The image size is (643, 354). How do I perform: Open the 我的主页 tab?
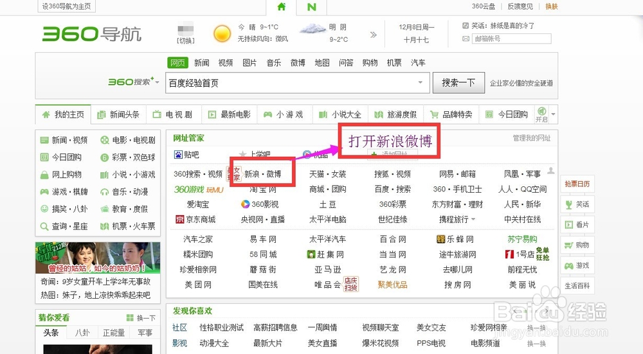click(63, 114)
